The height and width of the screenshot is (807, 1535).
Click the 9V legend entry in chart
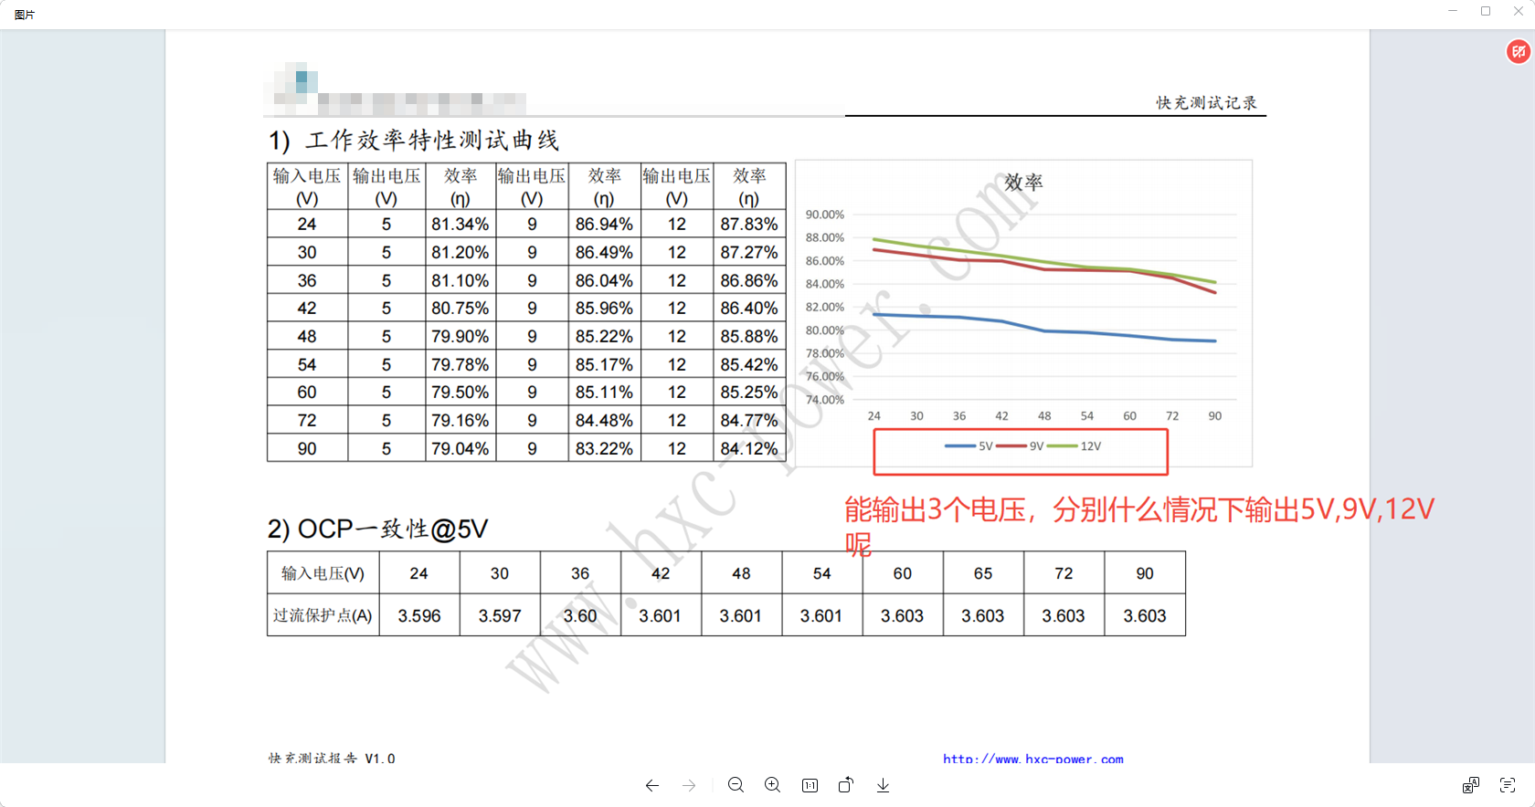click(x=1021, y=446)
